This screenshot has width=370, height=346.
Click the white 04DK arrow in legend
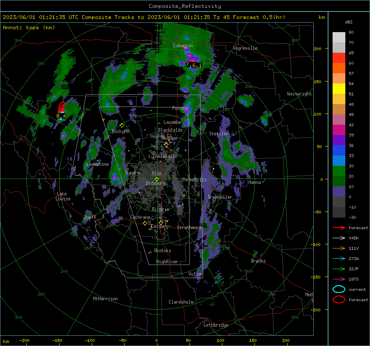coord(339,238)
